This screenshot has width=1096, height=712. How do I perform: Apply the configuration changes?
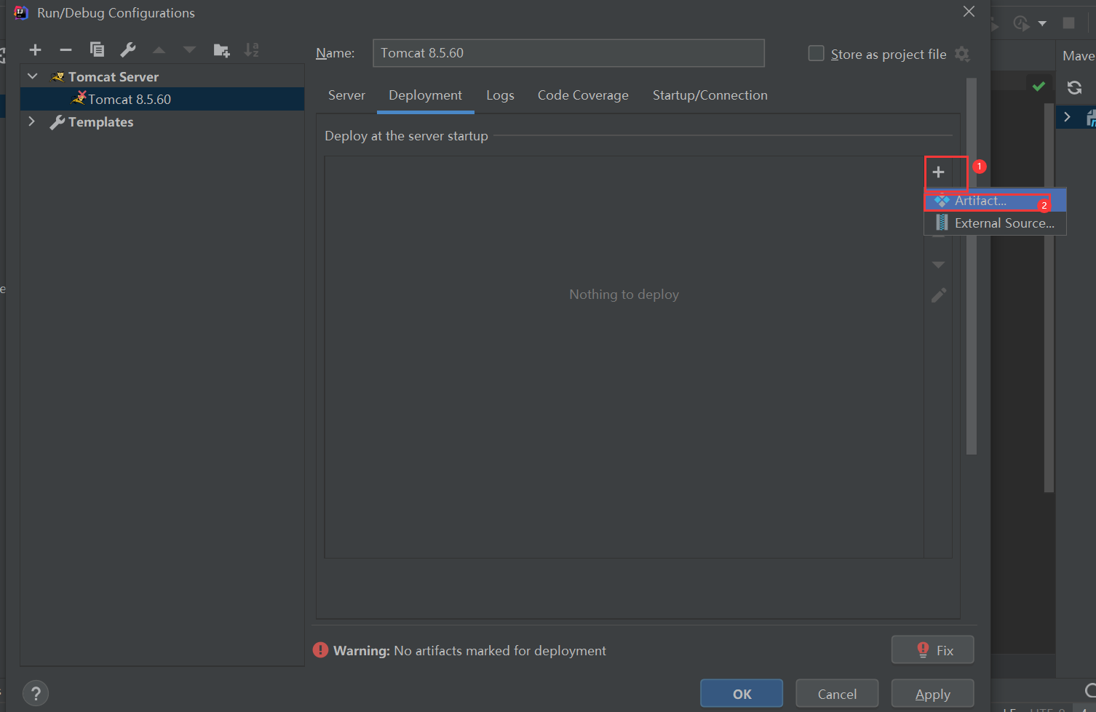click(932, 694)
